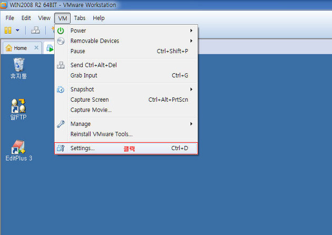Screen dimensions: 332x235
Task: Choose Grab Input menu item
Action: point(126,75)
